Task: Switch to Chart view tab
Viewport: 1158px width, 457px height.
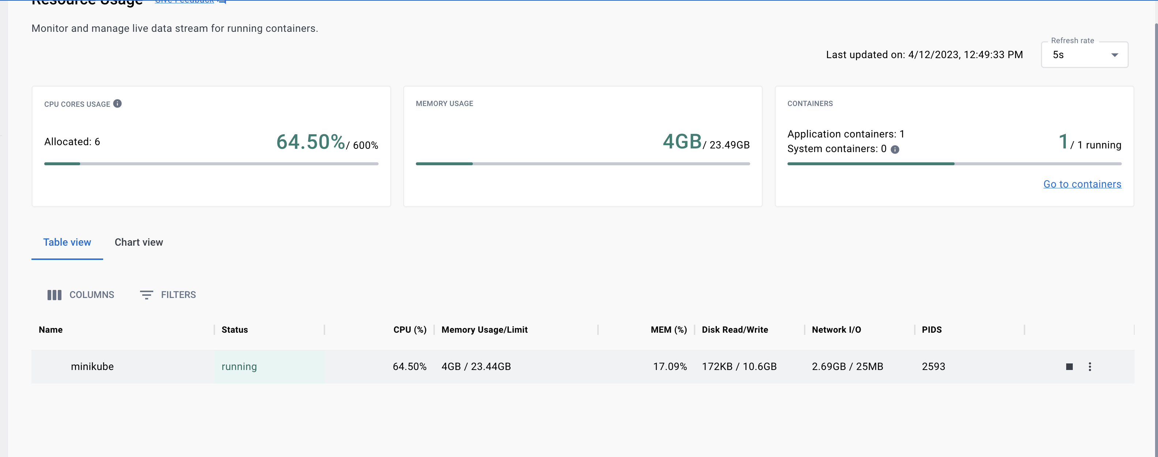Action: [139, 242]
